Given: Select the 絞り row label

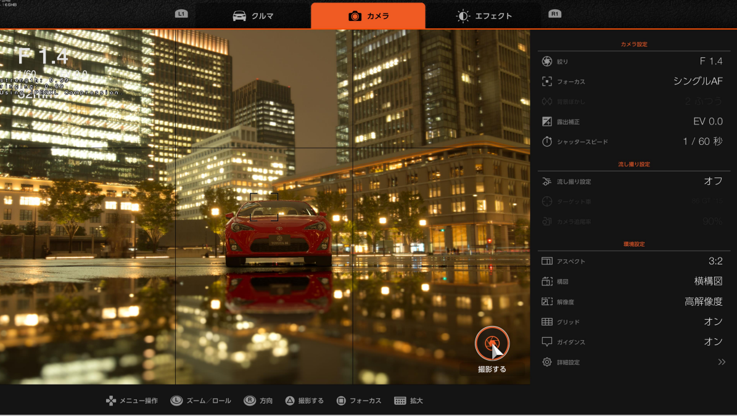Looking at the screenshot, I should pos(562,62).
